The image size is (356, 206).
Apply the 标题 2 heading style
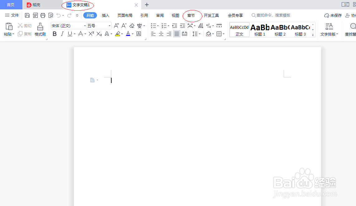pyautogui.click(x=280, y=30)
